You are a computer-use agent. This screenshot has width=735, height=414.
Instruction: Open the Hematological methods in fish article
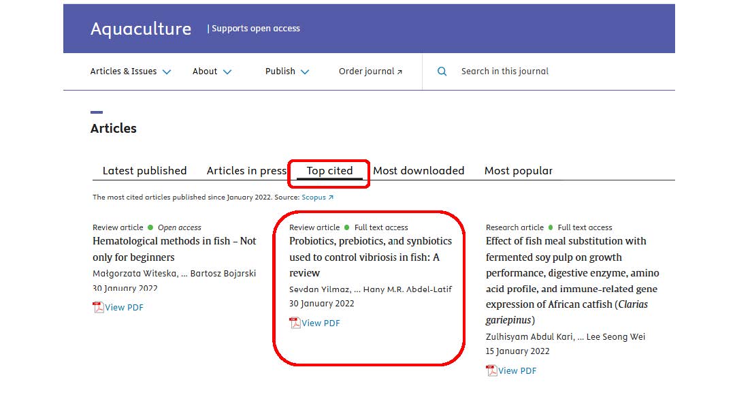pos(174,249)
